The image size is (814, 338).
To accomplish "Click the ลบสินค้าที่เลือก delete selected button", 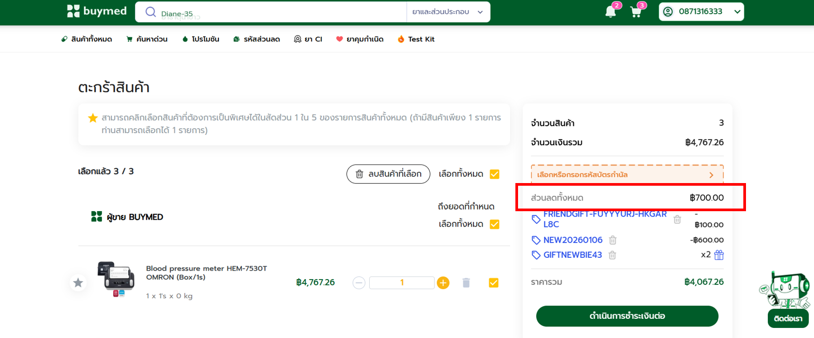I will pyautogui.click(x=388, y=174).
